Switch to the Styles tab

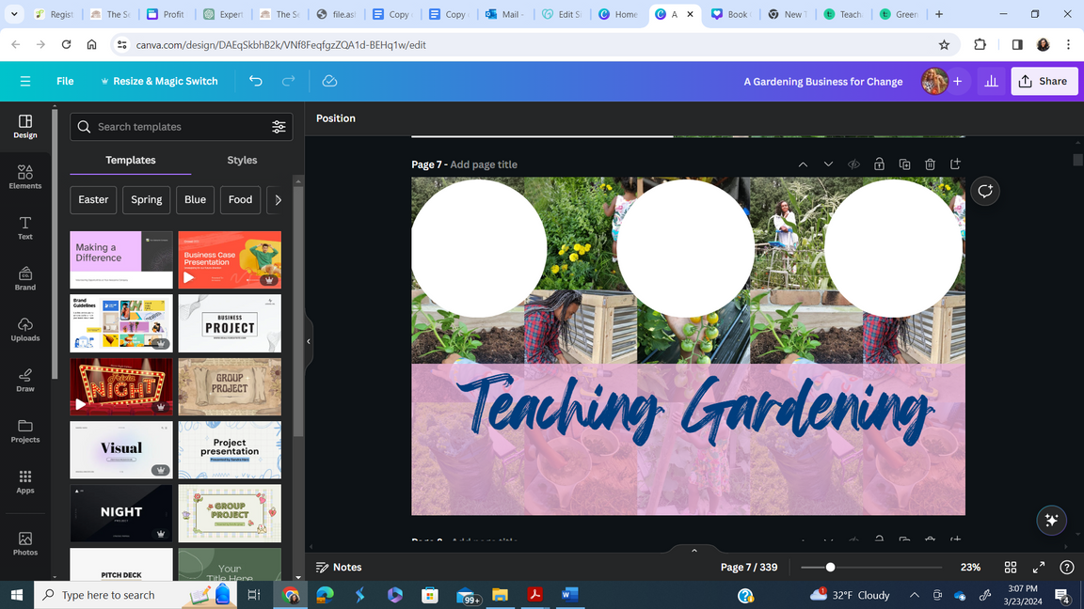(x=242, y=160)
